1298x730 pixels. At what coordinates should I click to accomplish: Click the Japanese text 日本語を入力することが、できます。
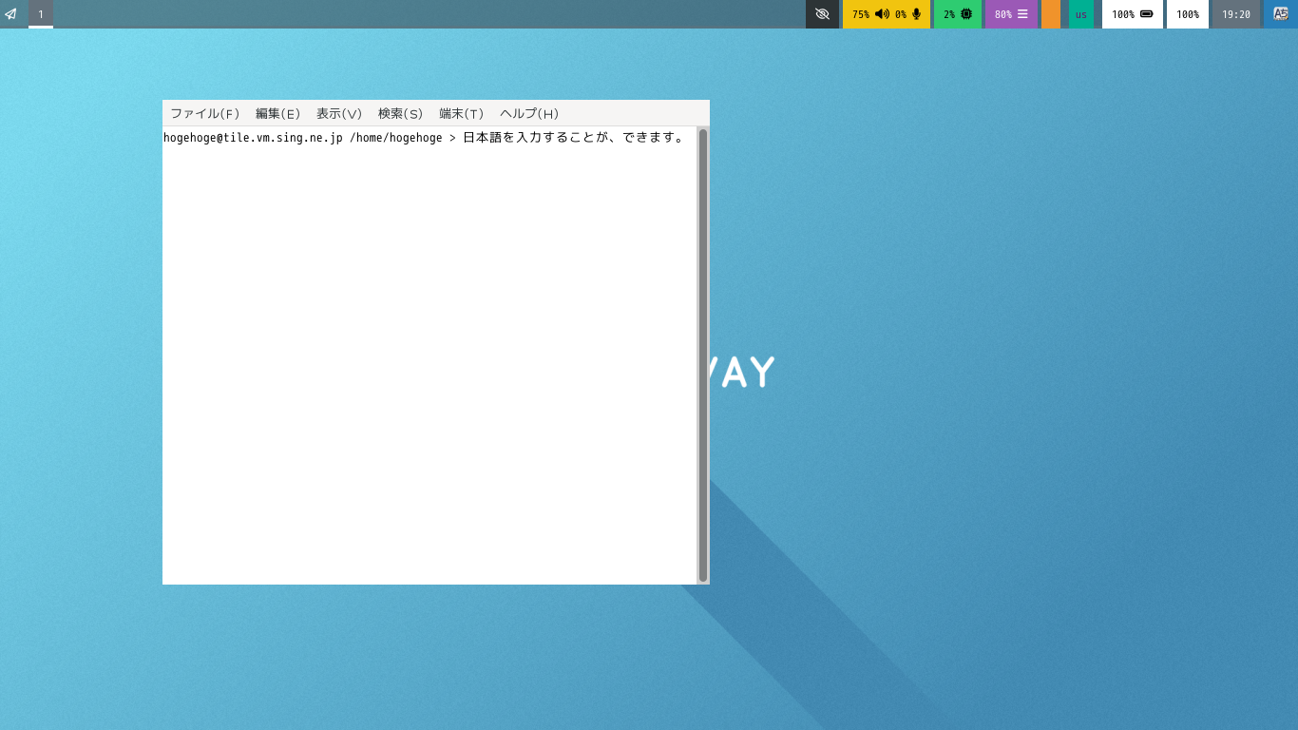(574, 138)
